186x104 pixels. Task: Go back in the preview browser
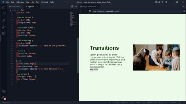81,11
